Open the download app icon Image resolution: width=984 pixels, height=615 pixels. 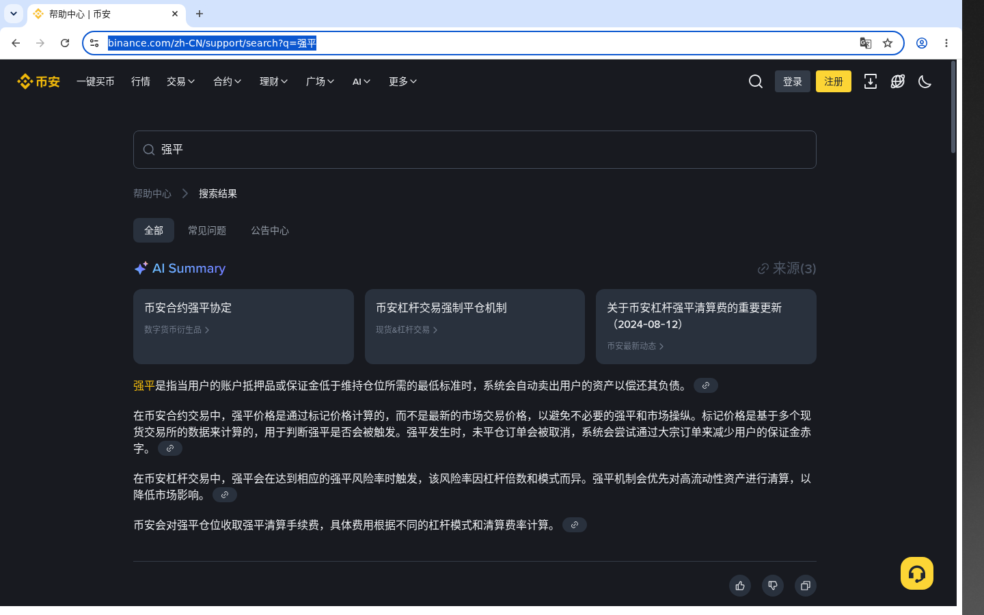click(871, 81)
